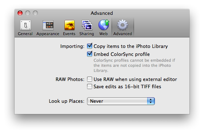Click the zoom button in the title bar
This screenshot has width=204, height=134.
[x=35, y=13]
